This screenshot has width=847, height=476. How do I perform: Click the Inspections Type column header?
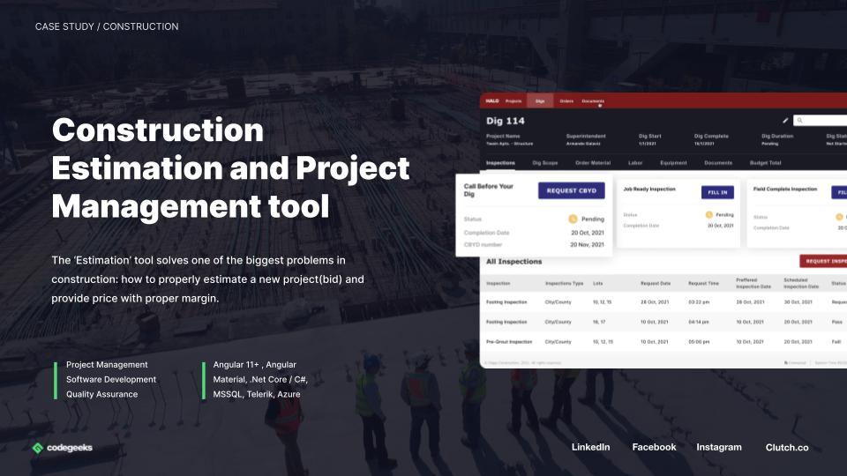(x=564, y=283)
